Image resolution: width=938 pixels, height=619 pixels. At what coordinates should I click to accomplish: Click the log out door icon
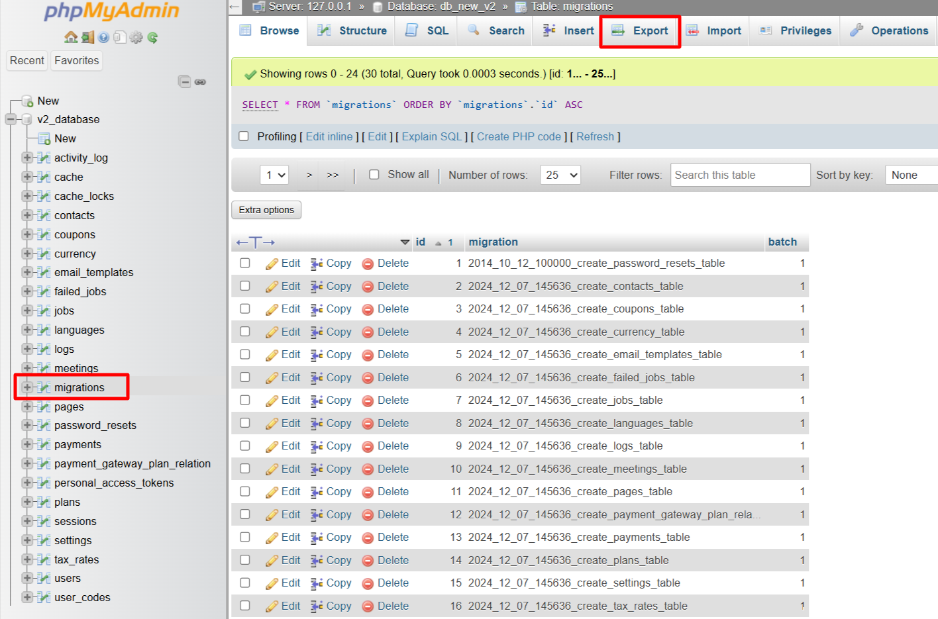[87, 37]
